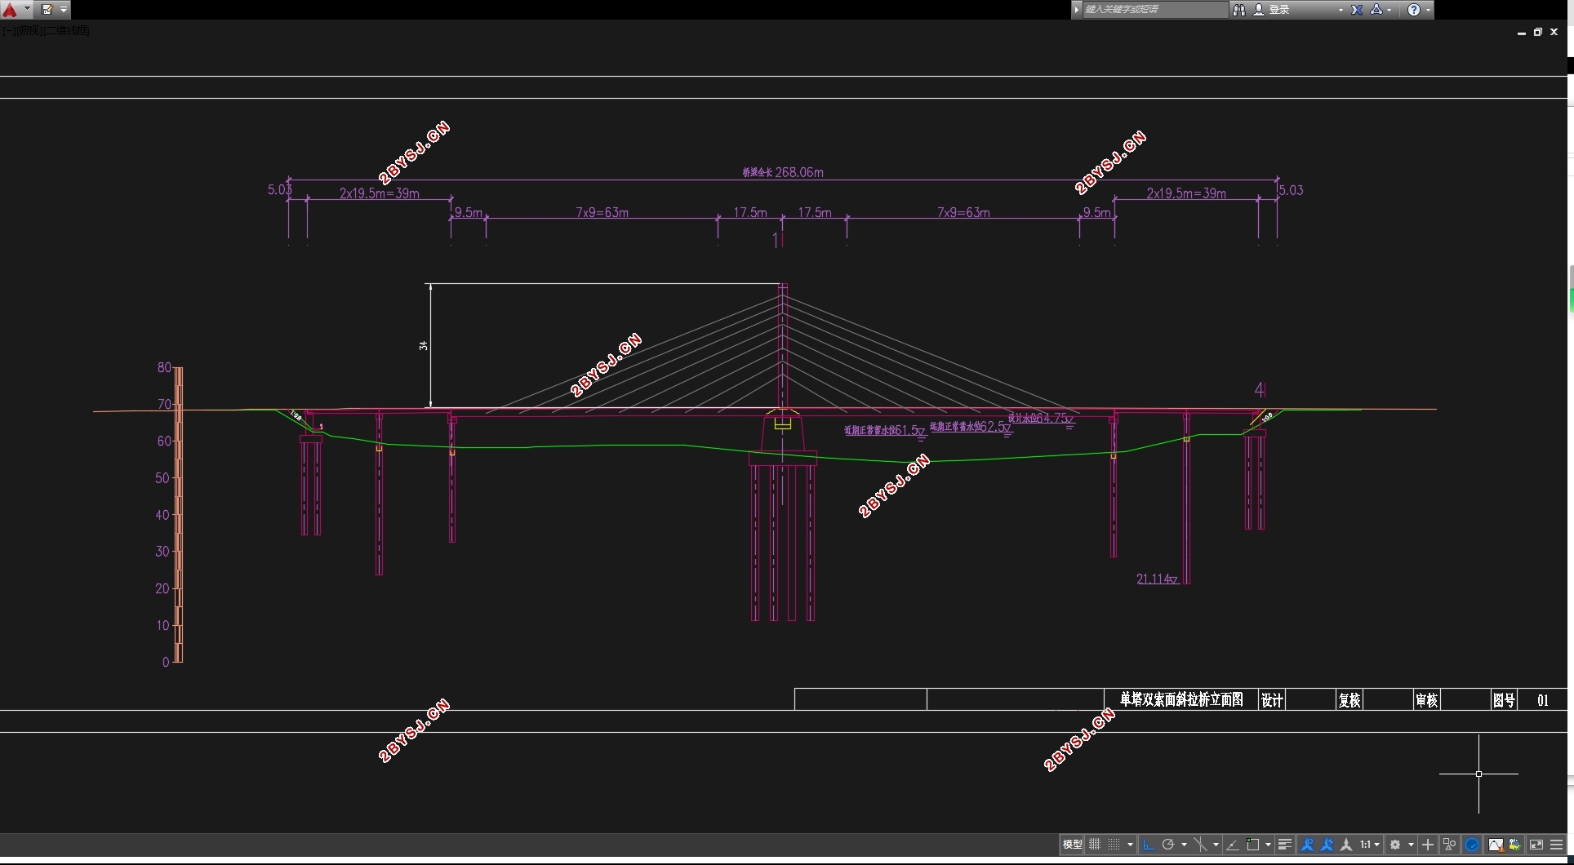Open the 二维线框 visual style label
Image resolution: width=1574 pixels, height=865 pixels.
[x=66, y=30]
